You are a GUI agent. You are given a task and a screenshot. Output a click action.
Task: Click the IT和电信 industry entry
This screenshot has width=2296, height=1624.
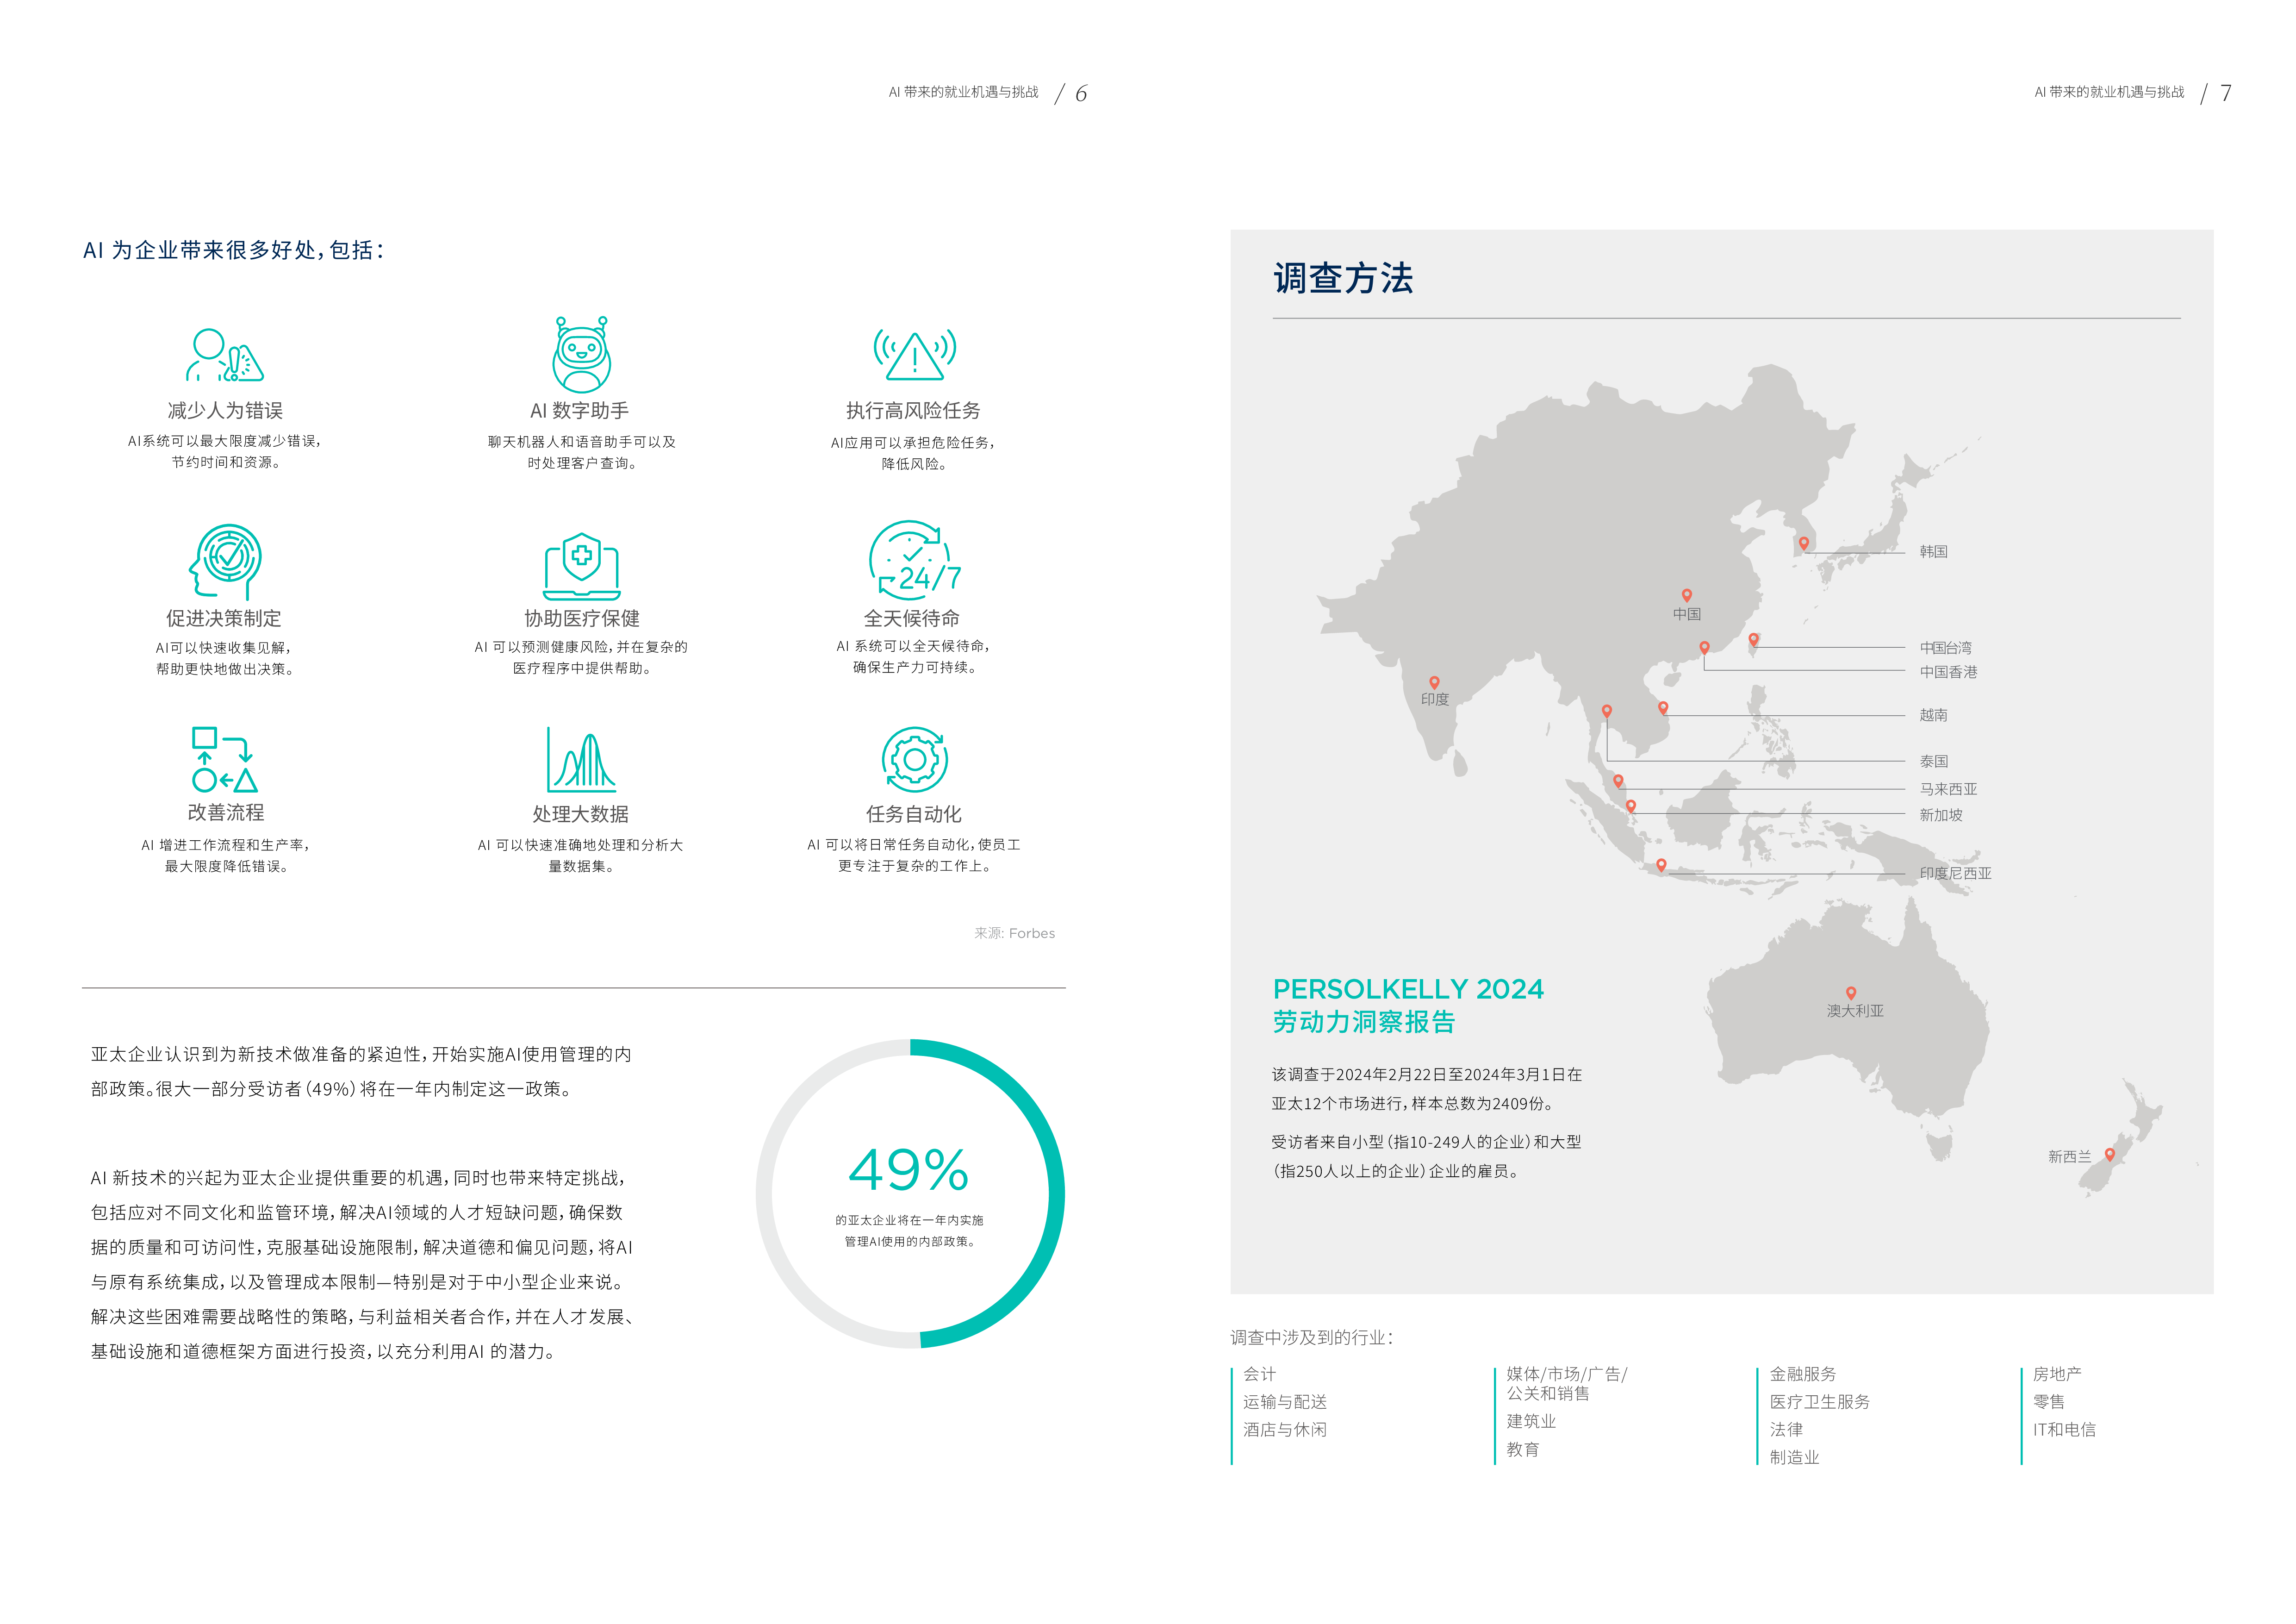pos(2064,1430)
